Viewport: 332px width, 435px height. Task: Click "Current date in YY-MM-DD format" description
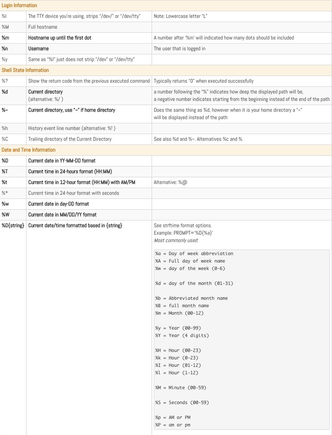pyautogui.click(x=62, y=161)
